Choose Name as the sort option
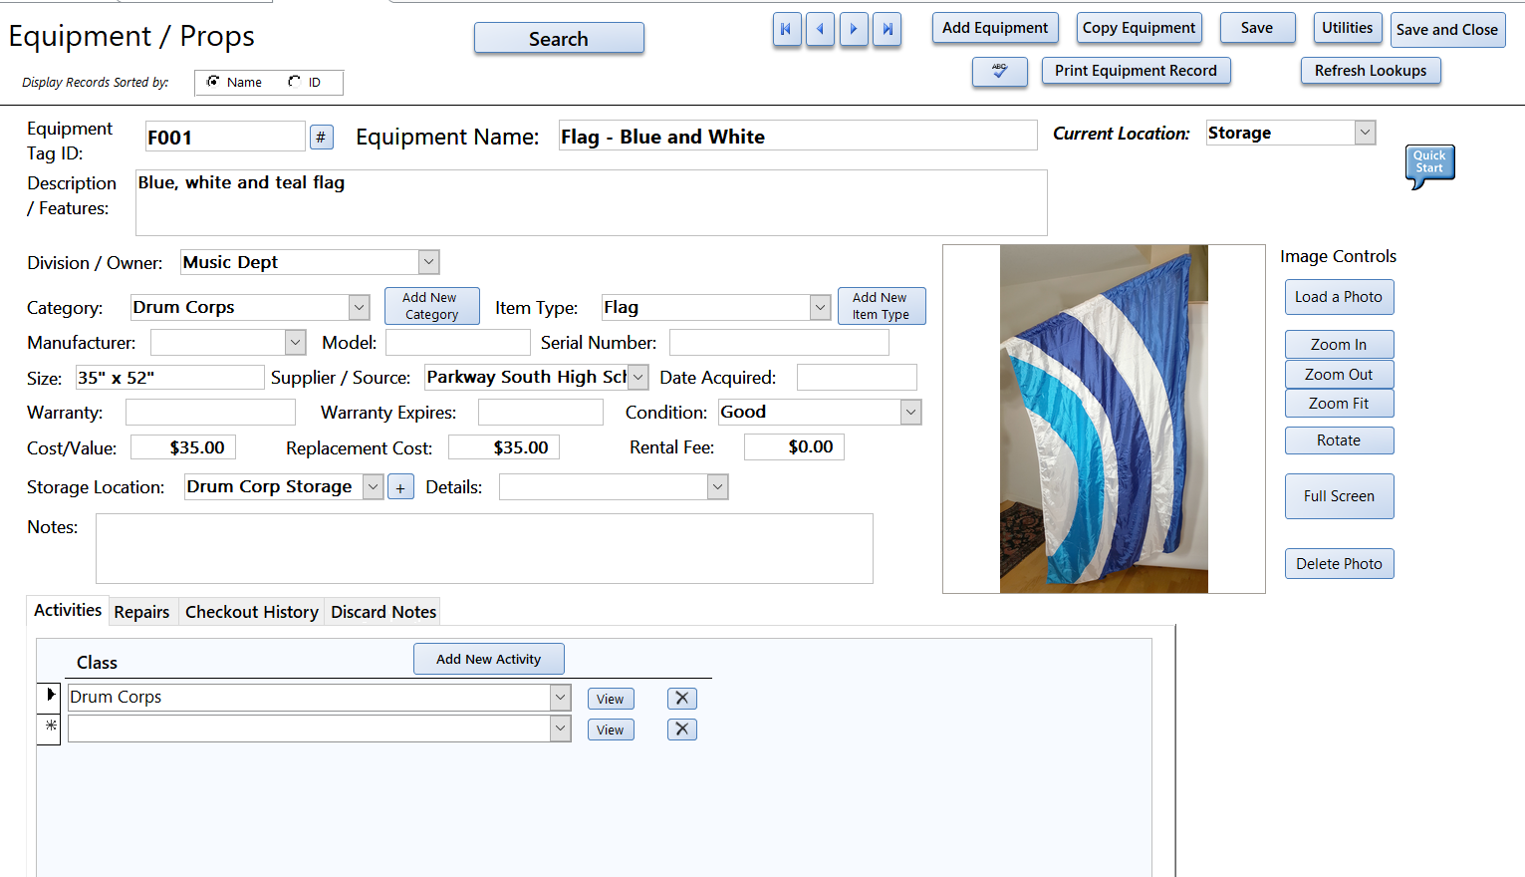The height and width of the screenshot is (877, 1525). tap(214, 82)
